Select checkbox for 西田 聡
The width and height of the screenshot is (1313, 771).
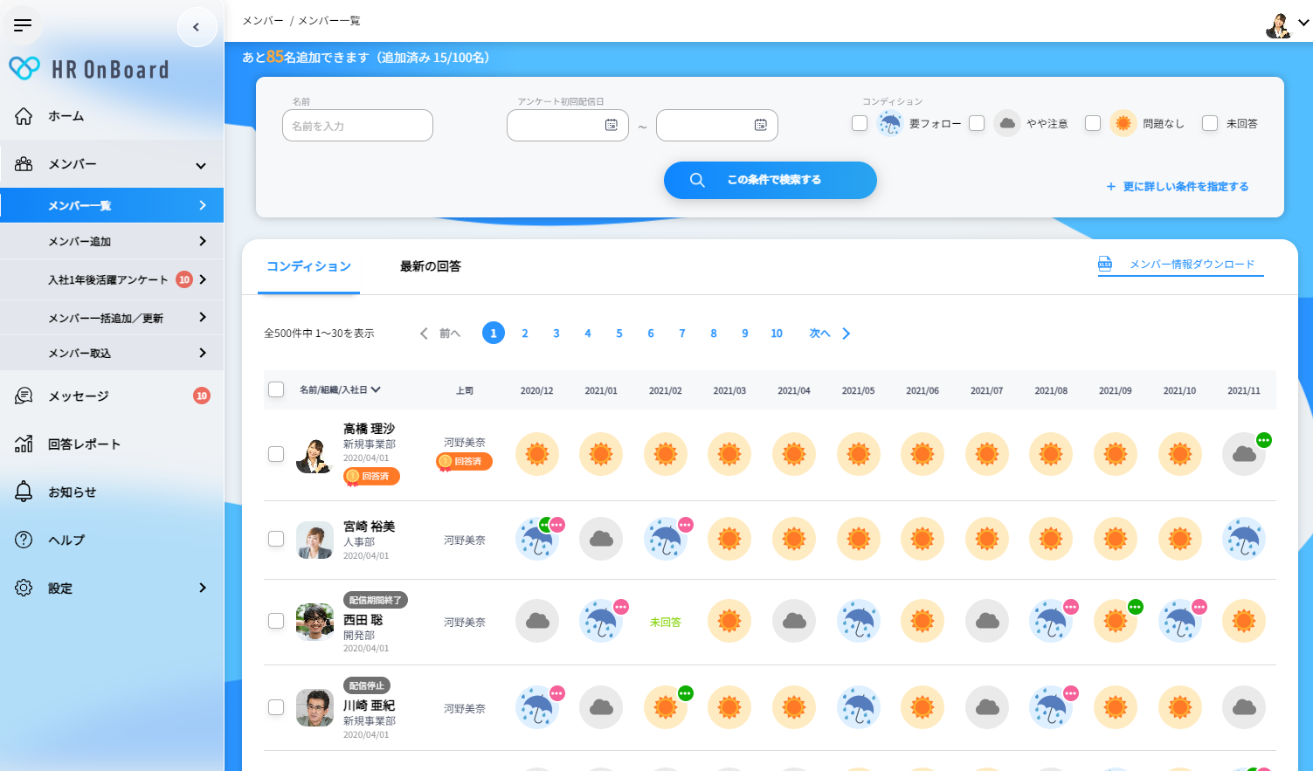point(276,621)
